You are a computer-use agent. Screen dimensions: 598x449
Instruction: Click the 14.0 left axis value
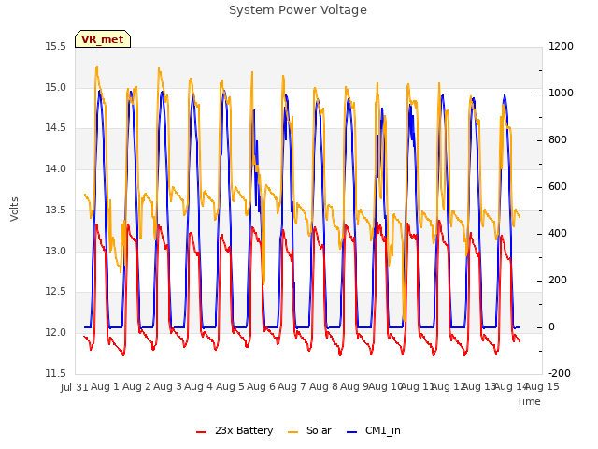coord(56,168)
